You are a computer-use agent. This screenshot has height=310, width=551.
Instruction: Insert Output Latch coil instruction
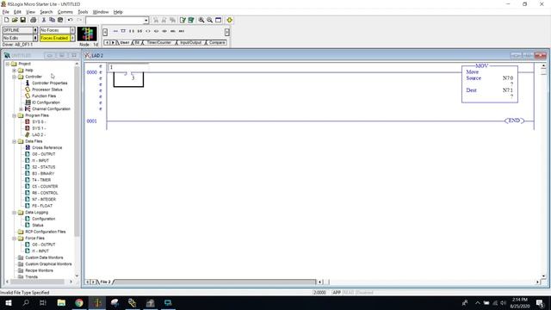(x=157, y=31)
